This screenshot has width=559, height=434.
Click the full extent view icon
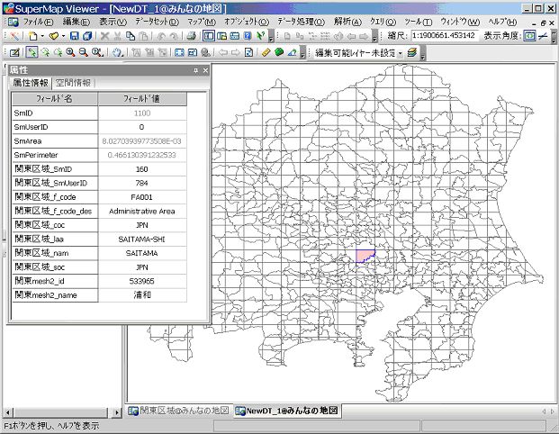[180, 52]
